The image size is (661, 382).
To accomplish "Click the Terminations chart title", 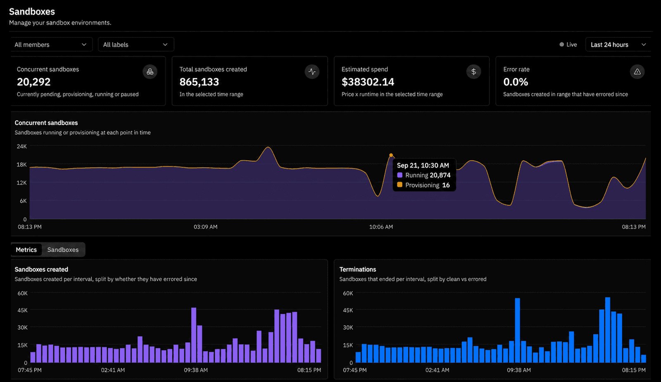I will coord(358,269).
